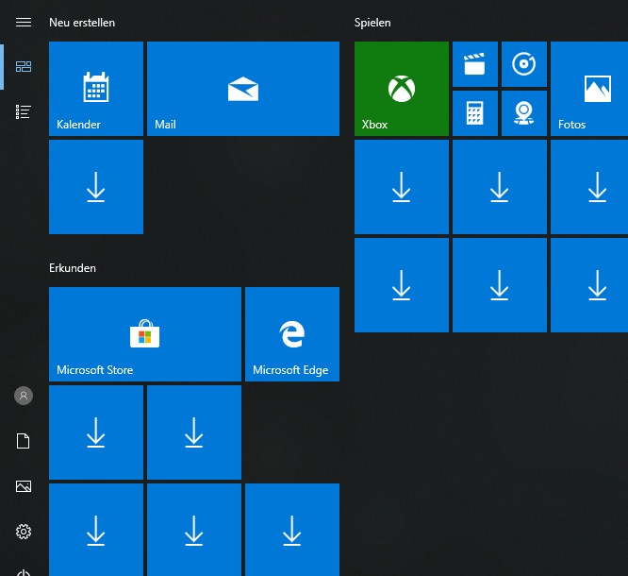Click the Neu erstellen group header
The image size is (628, 576).
pos(82,23)
